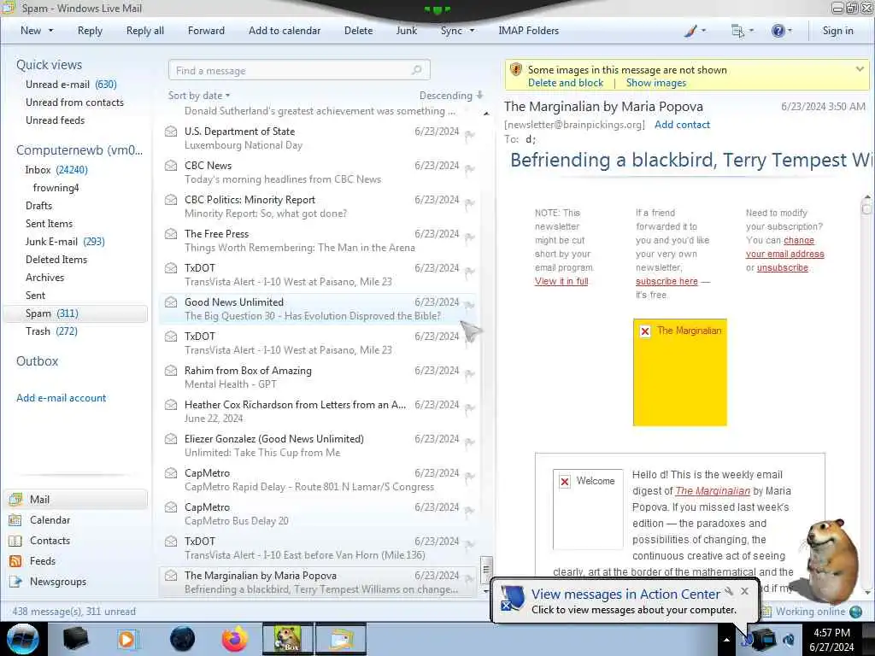
Task: Click envelope icon of the U.S. Department of State message
Action: coord(171,132)
